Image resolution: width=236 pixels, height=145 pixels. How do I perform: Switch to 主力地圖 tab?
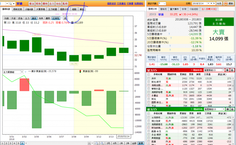click(52, 9)
